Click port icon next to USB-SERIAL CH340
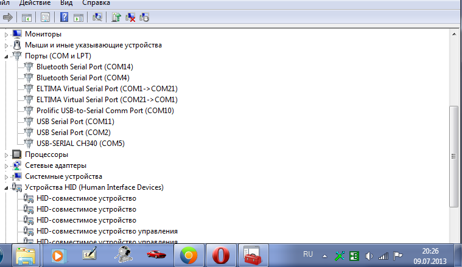 pyautogui.click(x=28, y=144)
